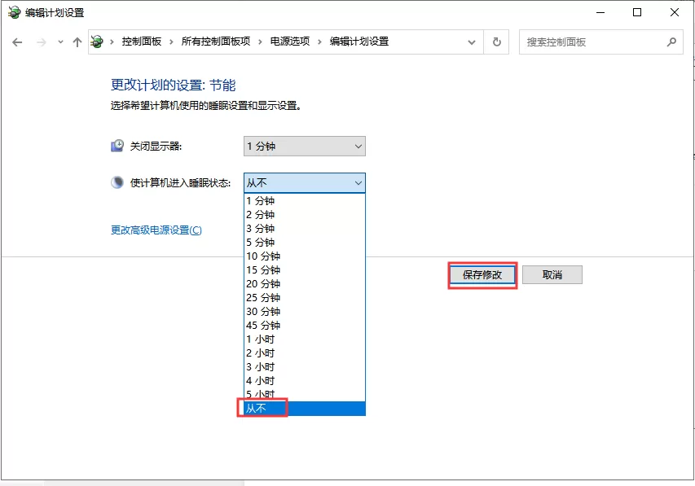695x486 pixels.
Task: Click the search magnifier icon
Action: 671,42
